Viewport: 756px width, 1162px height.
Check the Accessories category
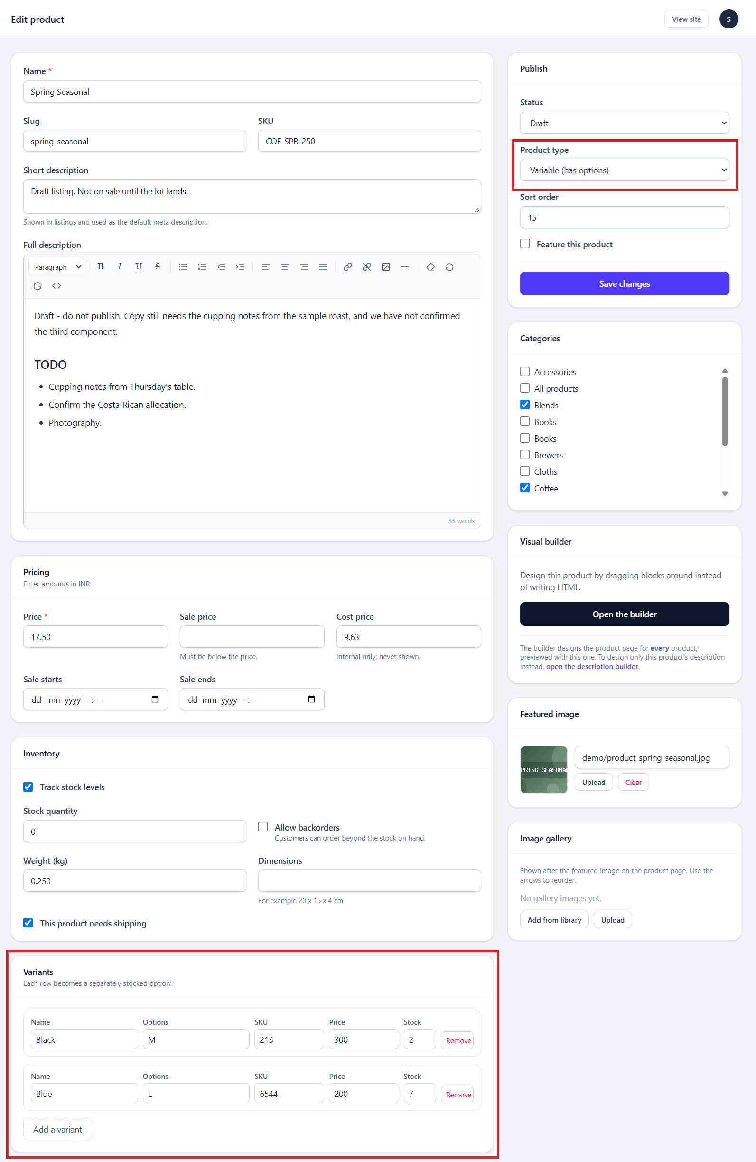[x=525, y=371]
